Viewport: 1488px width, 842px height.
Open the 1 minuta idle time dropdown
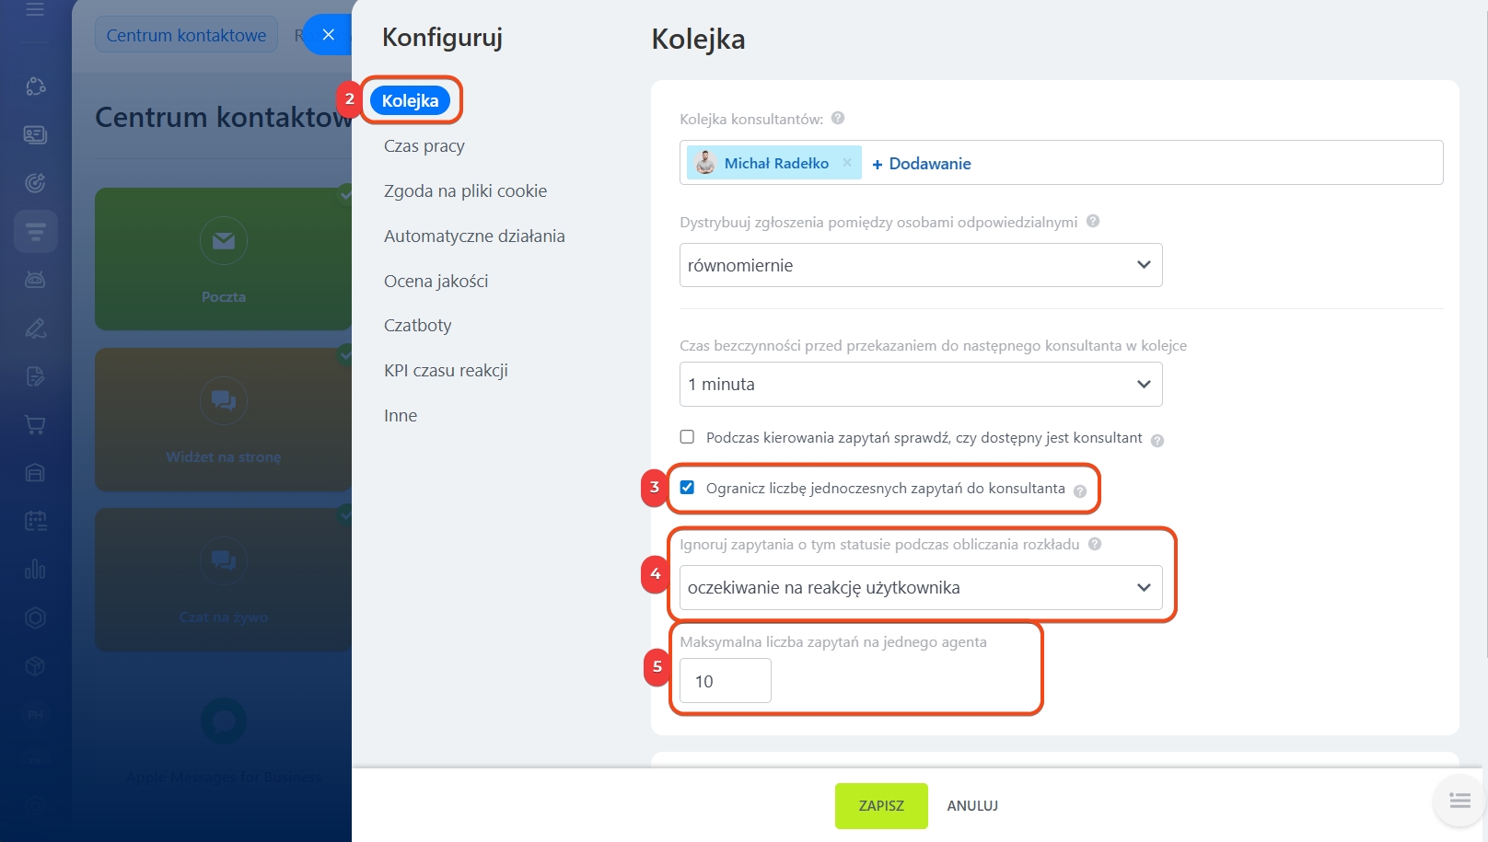(921, 384)
